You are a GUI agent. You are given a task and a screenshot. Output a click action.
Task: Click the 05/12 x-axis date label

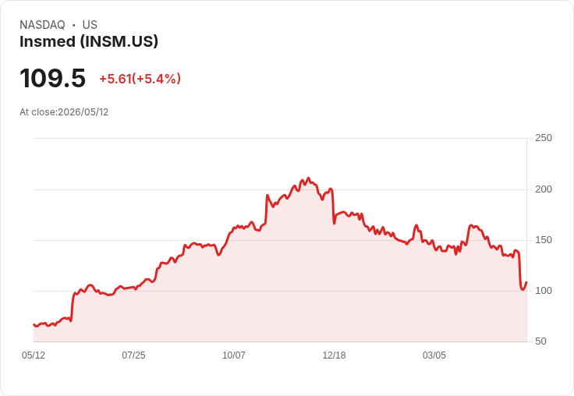click(34, 355)
